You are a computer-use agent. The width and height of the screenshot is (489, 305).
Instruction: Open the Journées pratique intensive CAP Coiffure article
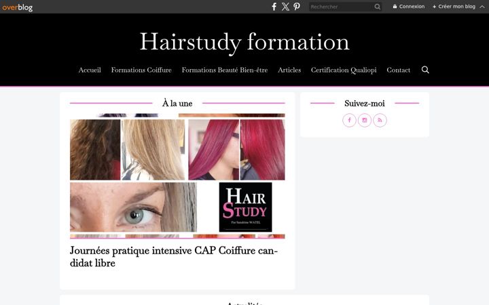(174, 257)
